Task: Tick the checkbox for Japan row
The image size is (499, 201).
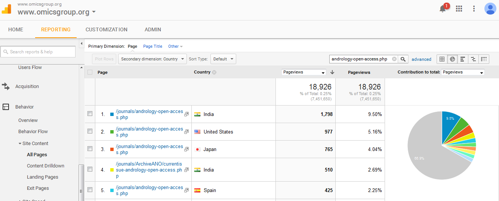Action: (90, 149)
